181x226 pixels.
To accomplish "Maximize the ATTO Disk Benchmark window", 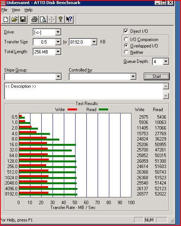I will pos(164,3).
